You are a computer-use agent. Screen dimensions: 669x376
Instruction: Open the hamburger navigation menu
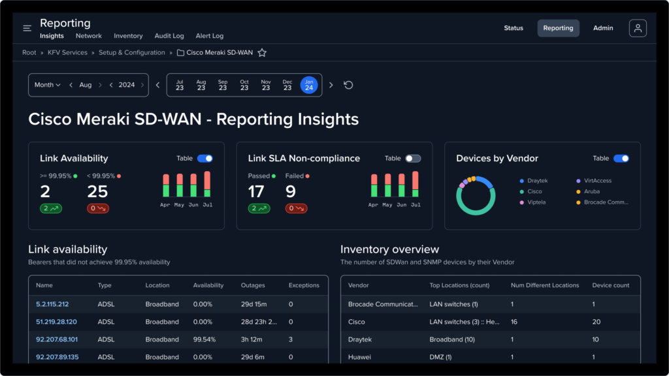26,28
